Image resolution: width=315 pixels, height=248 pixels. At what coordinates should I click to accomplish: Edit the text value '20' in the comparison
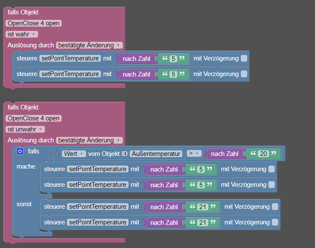pos(263,154)
